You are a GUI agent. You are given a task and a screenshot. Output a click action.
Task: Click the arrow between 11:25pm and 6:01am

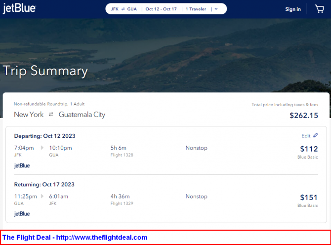click(42, 196)
